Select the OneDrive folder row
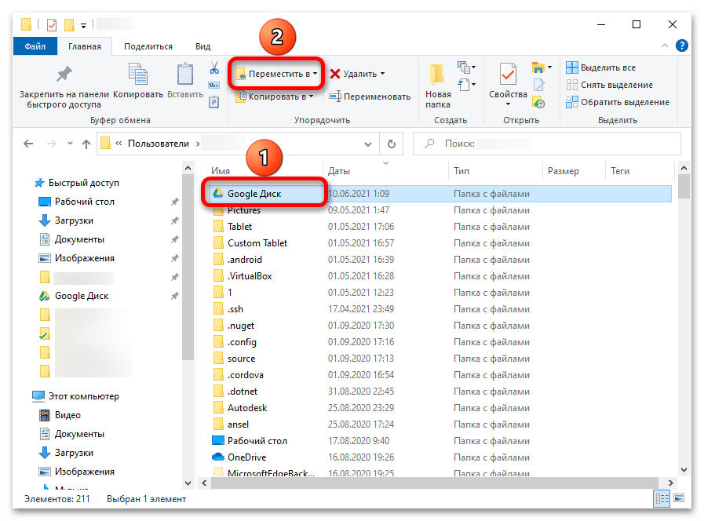 (440, 457)
